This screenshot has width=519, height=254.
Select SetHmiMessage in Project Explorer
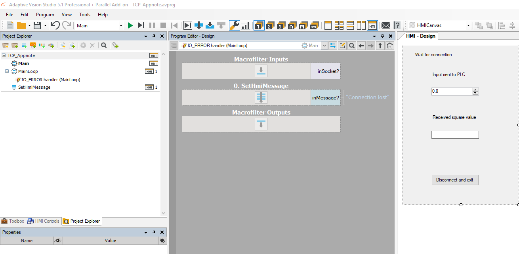(34, 87)
